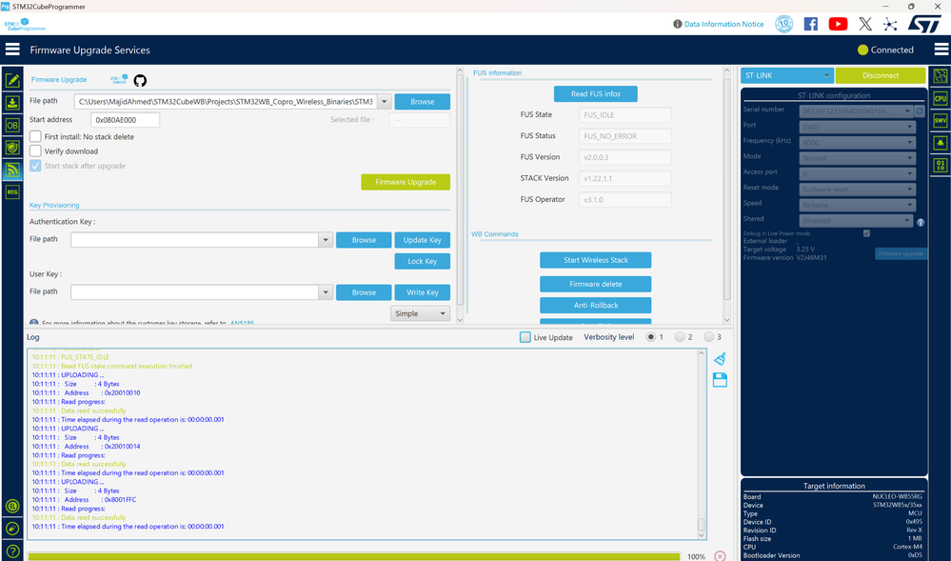
Task: Open the REG register viewer icon
Action: [12, 191]
